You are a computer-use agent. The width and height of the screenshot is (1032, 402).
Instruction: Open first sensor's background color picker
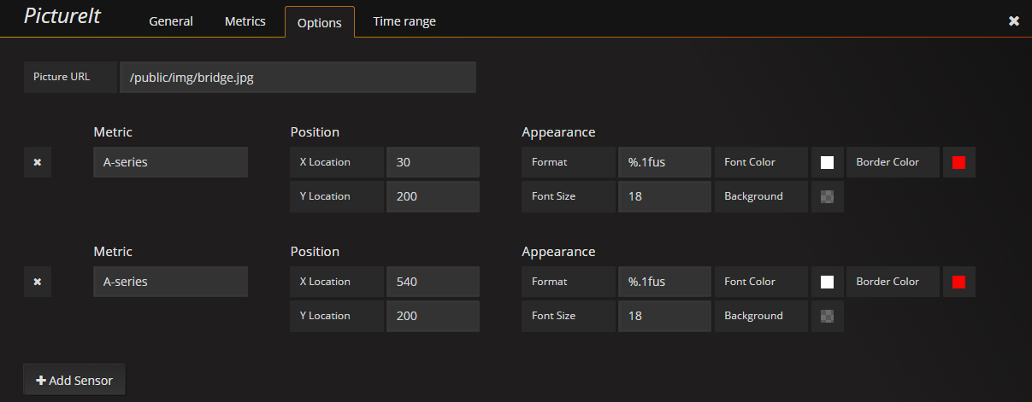[x=827, y=196]
